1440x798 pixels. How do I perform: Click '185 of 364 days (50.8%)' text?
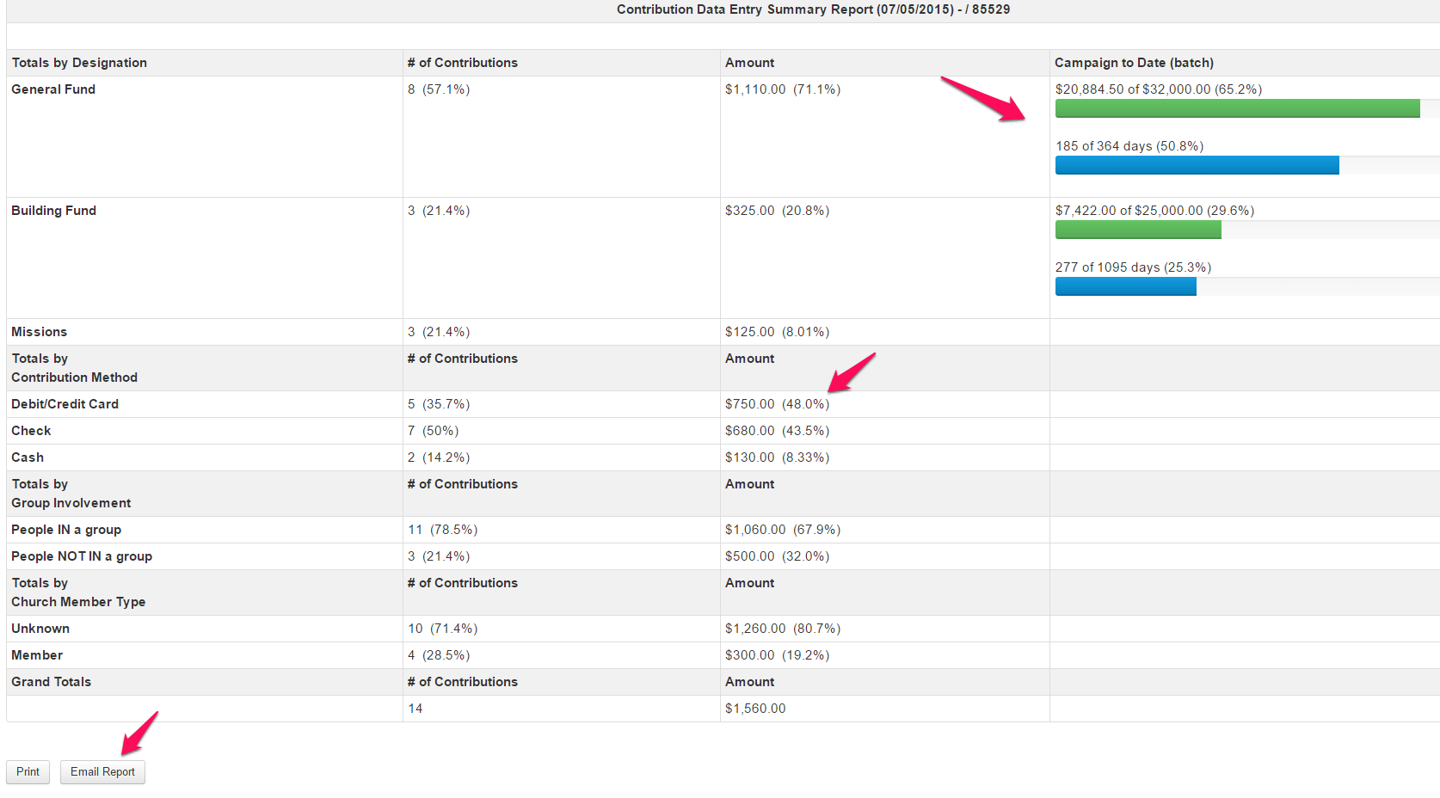[1129, 146]
